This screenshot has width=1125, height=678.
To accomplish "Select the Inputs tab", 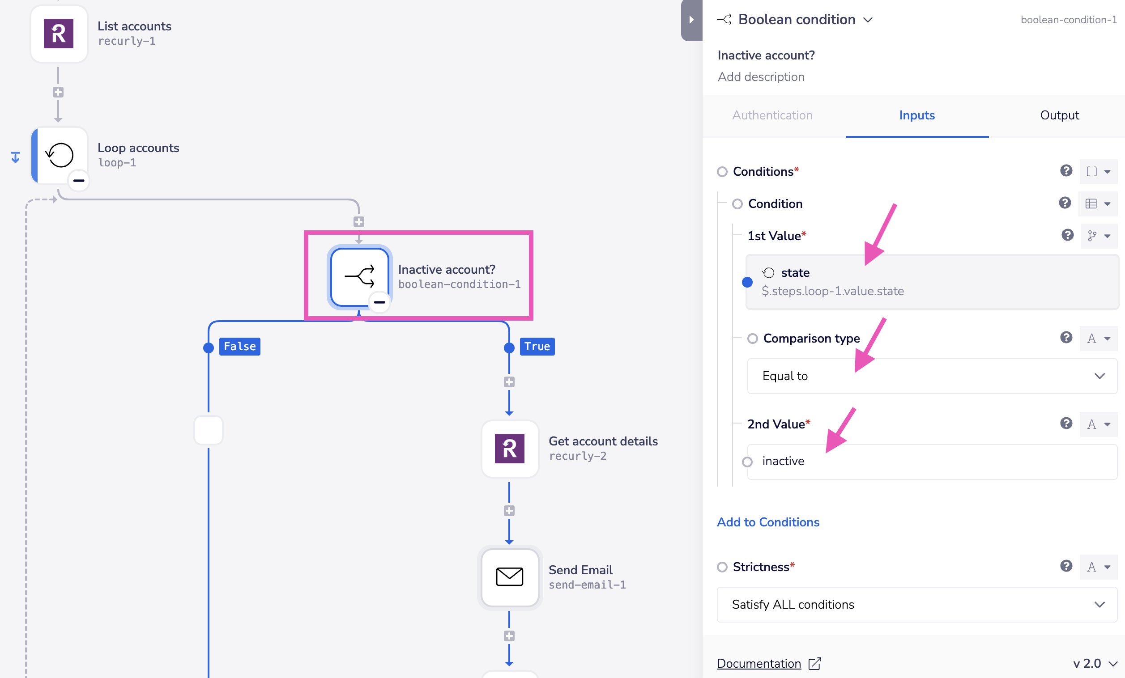I will 917,115.
